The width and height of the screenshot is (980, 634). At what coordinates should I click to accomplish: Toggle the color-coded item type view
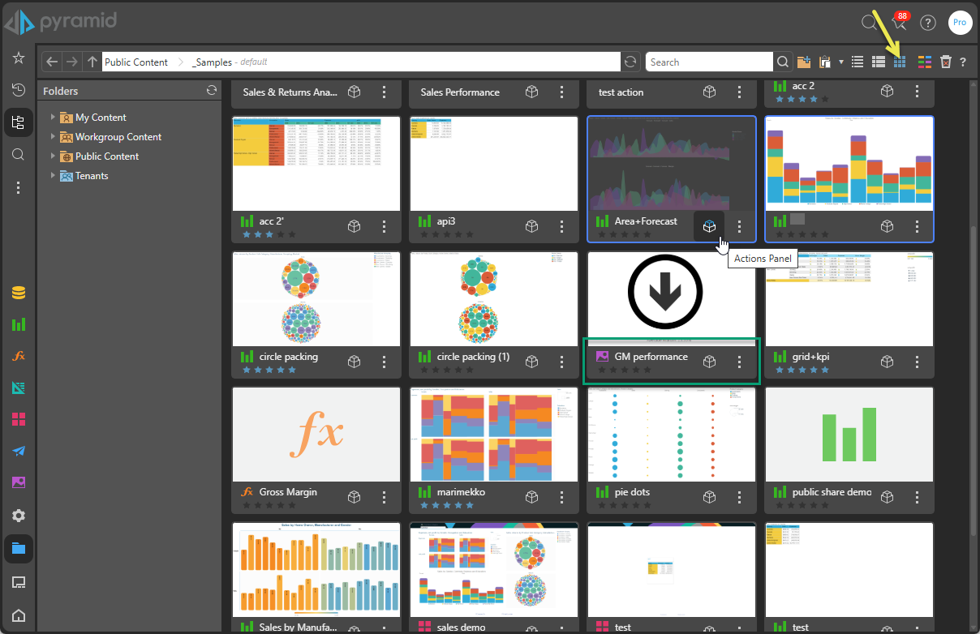click(x=924, y=62)
